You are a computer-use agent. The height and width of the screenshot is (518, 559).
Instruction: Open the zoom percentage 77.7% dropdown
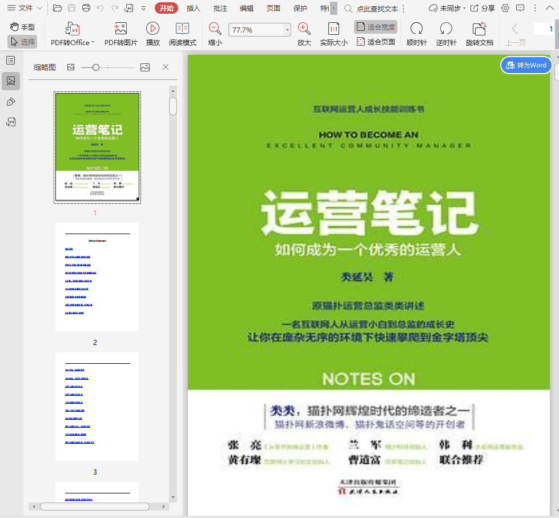click(287, 30)
